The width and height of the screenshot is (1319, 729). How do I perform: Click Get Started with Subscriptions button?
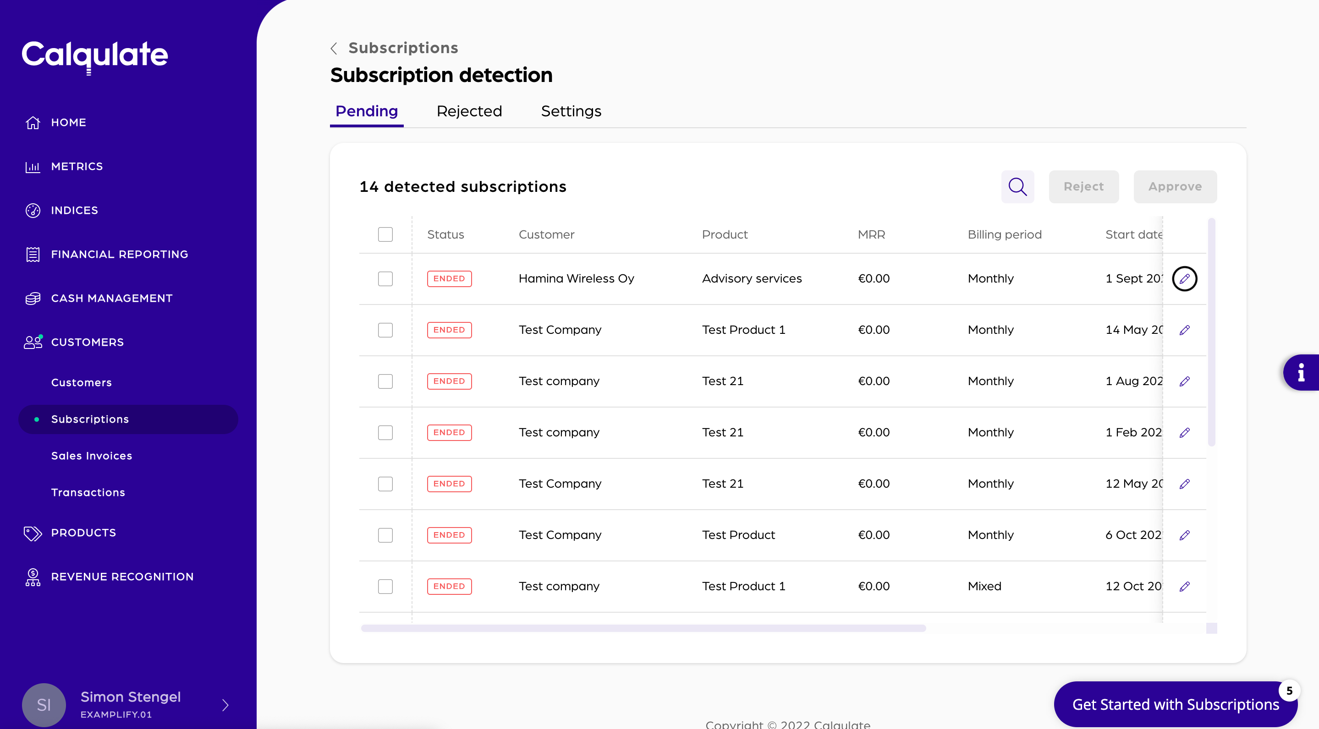[1175, 704]
